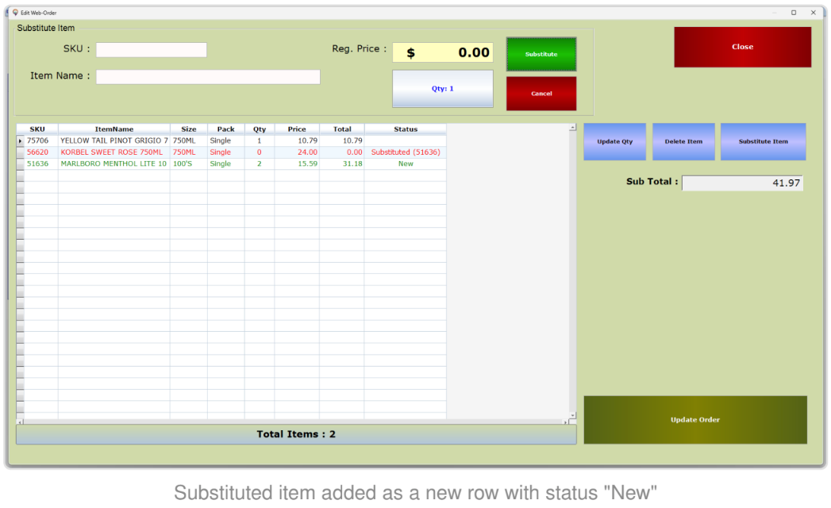Click the grid's vertical scrollbar up arrow
831x508 pixels.
572,128
